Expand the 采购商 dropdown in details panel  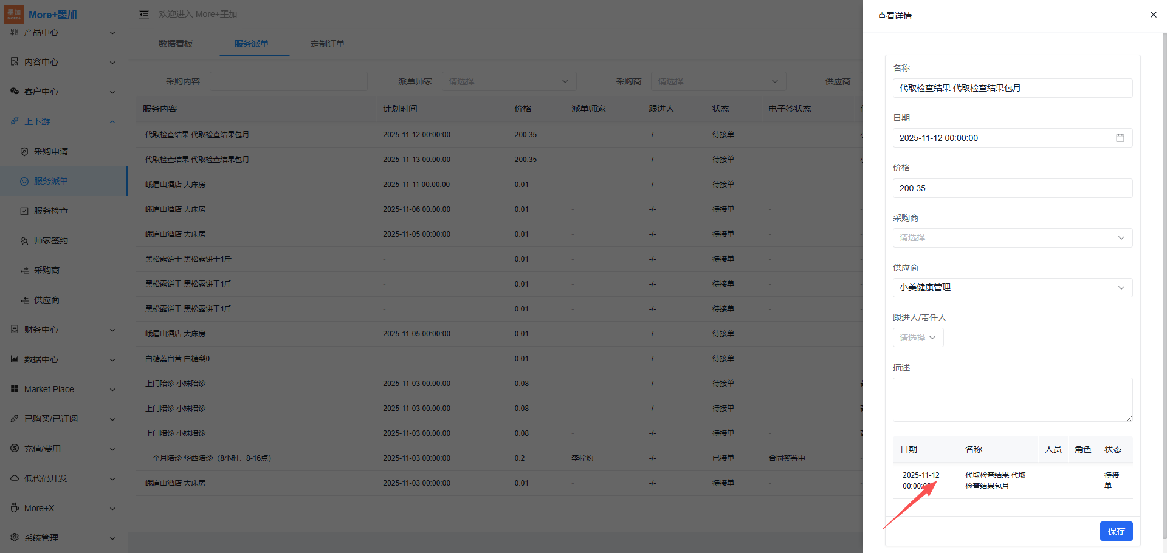point(1012,238)
